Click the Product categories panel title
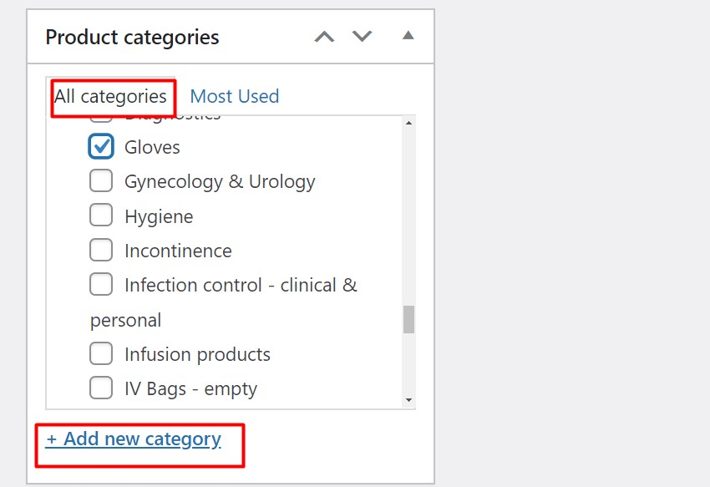Image resolution: width=710 pixels, height=487 pixels. coord(132,38)
